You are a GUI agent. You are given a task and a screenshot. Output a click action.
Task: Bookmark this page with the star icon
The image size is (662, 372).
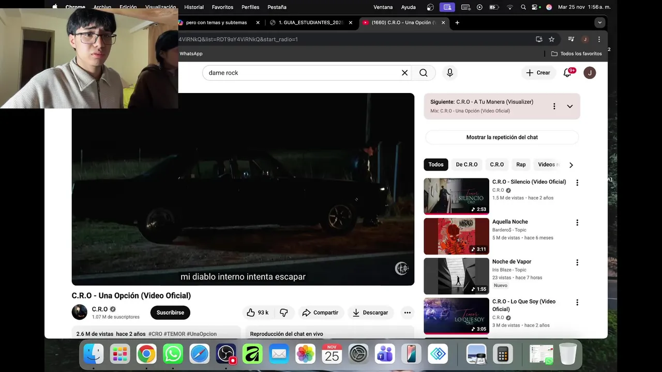tap(551, 39)
